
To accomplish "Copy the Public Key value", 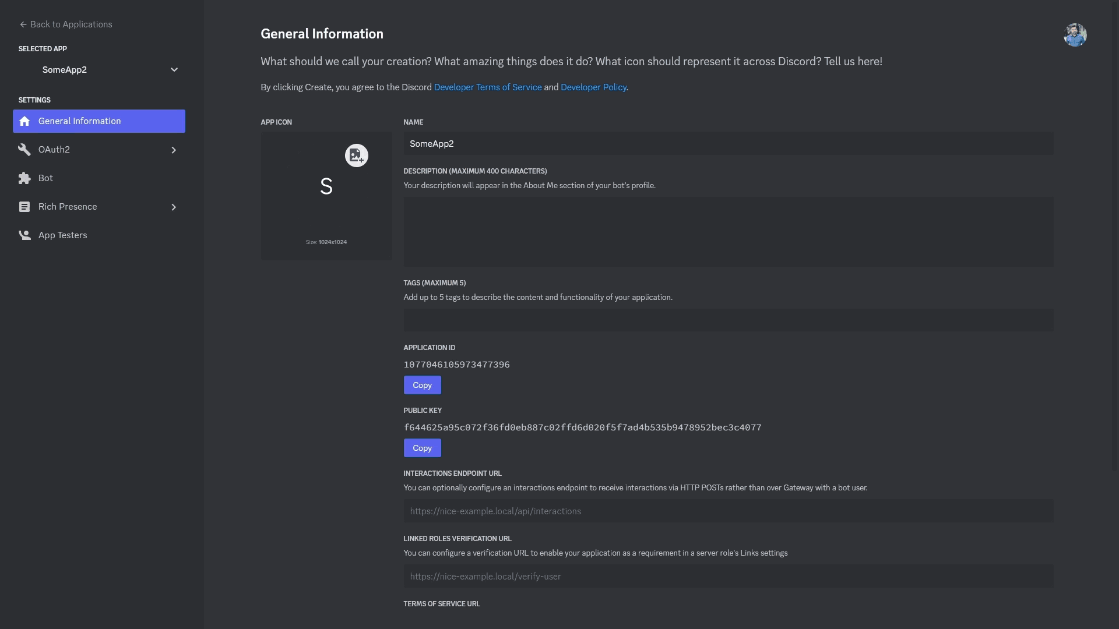I will (x=422, y=447).
